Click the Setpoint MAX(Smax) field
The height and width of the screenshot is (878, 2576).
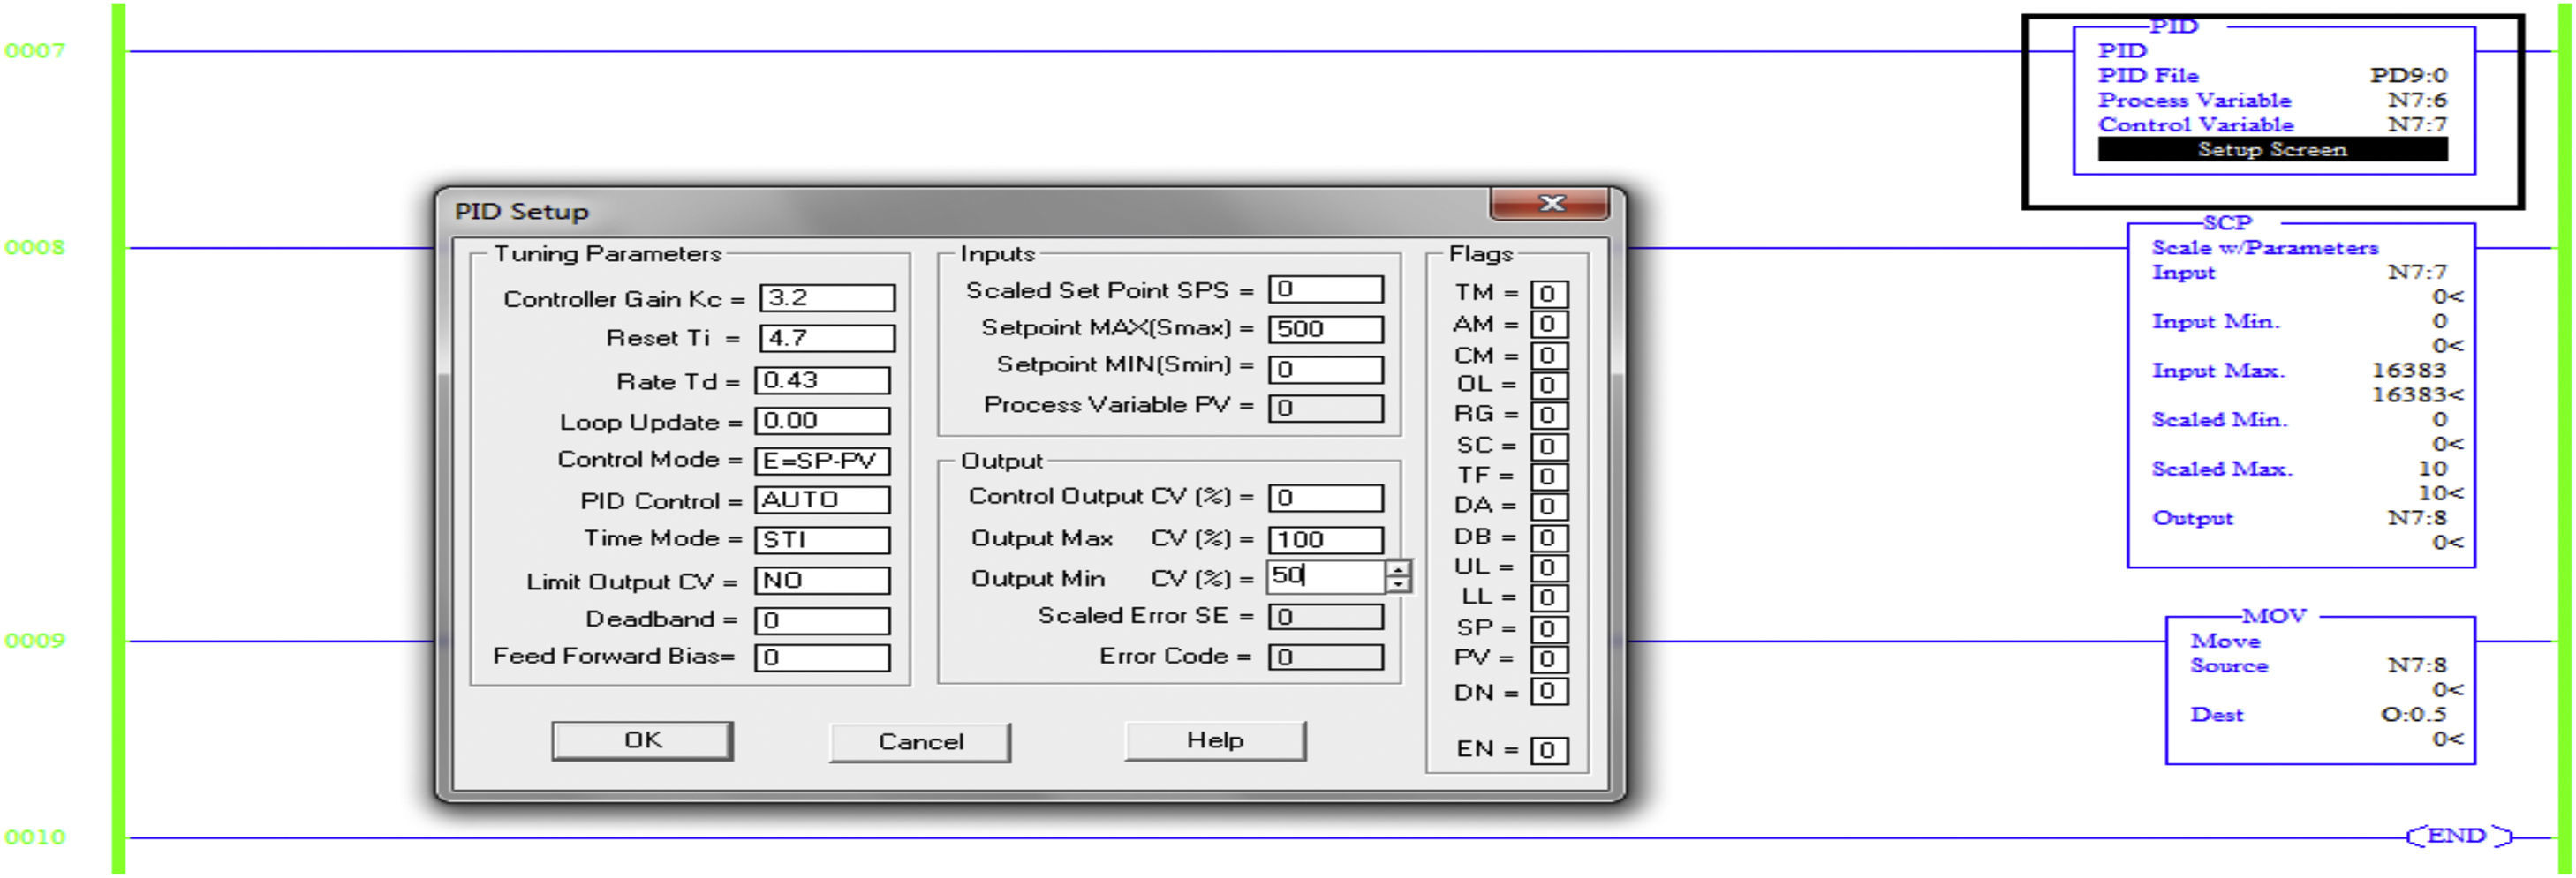coord(1325,330)
